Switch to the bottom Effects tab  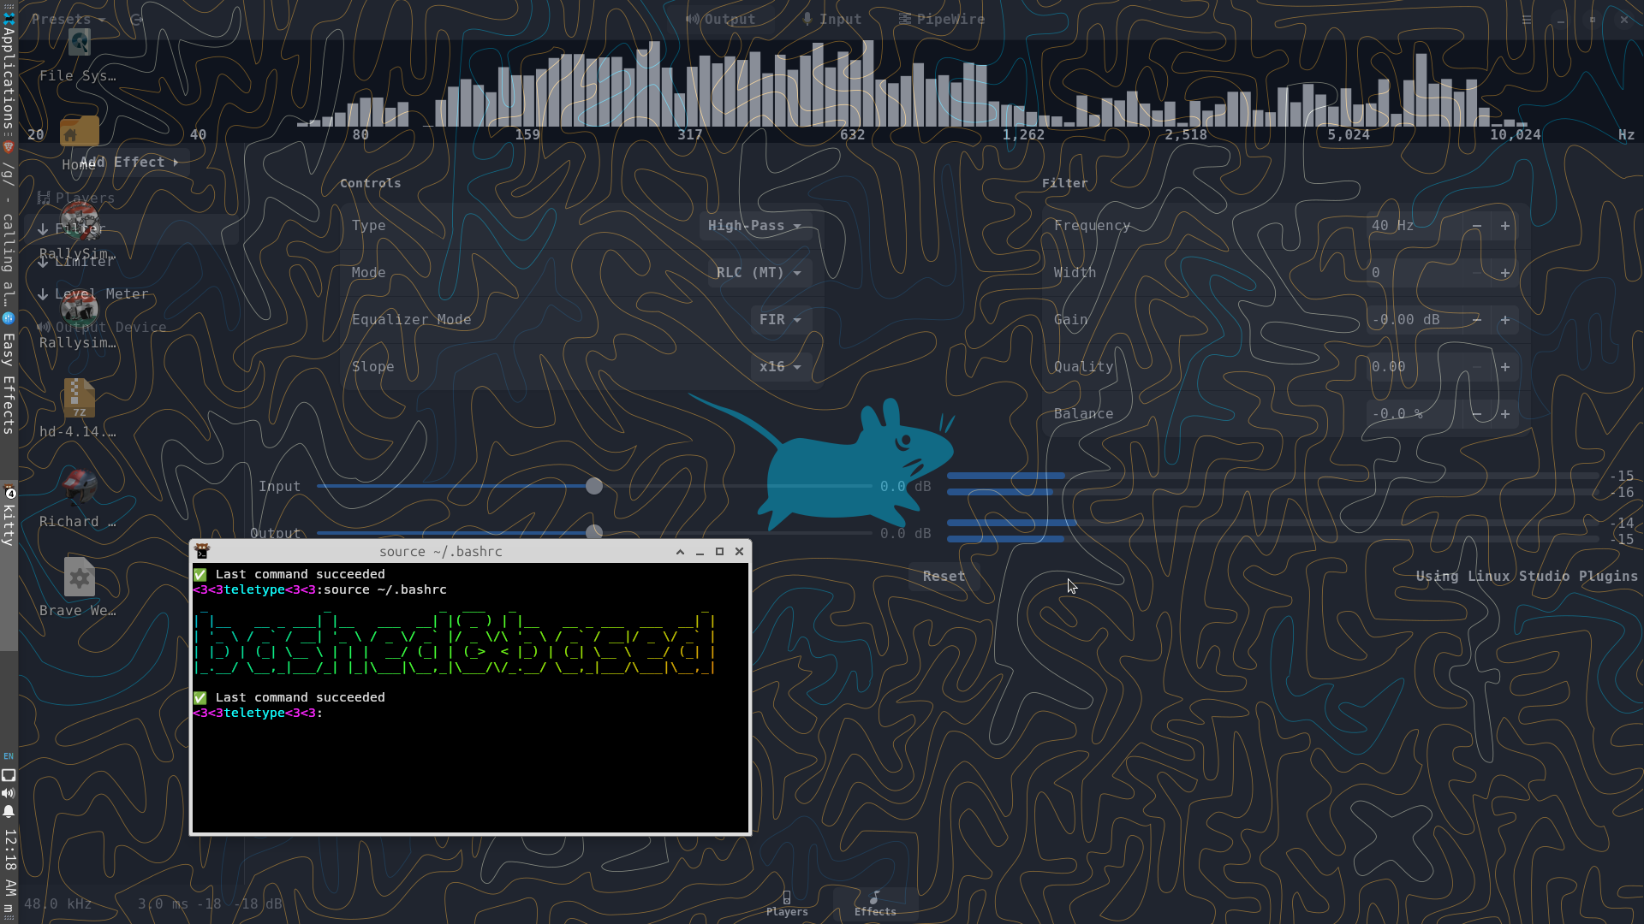tap(875, 904)
